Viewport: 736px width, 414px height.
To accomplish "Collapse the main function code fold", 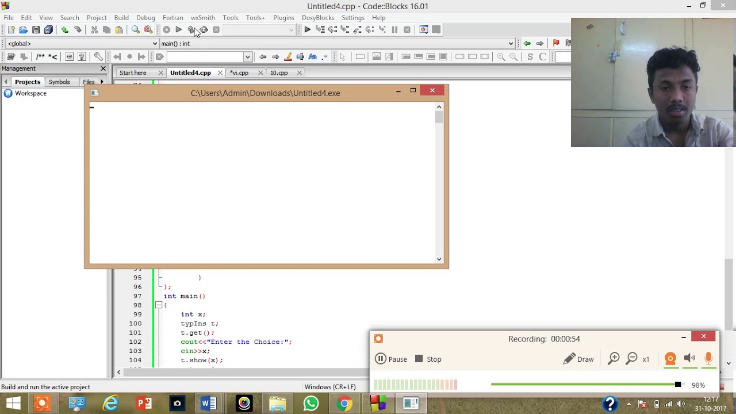I will [x=158, y=305].
